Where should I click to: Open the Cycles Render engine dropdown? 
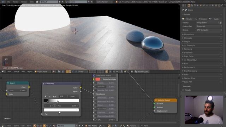104,2
